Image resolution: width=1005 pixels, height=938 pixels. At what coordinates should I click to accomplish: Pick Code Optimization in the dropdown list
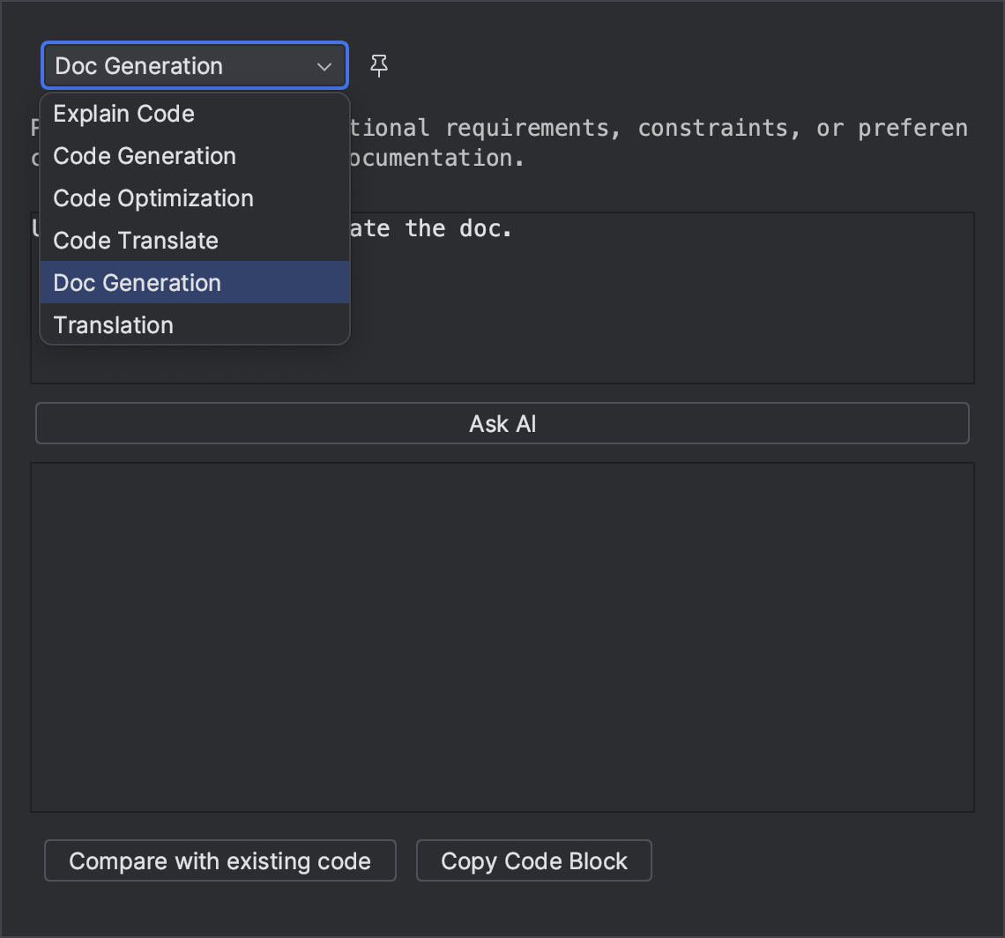click(x=153, y=198)
